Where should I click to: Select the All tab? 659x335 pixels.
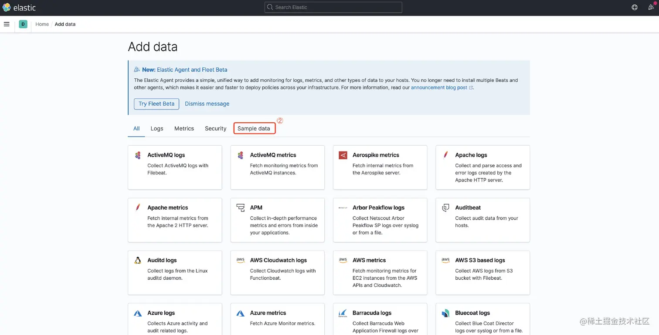(136, 128)
